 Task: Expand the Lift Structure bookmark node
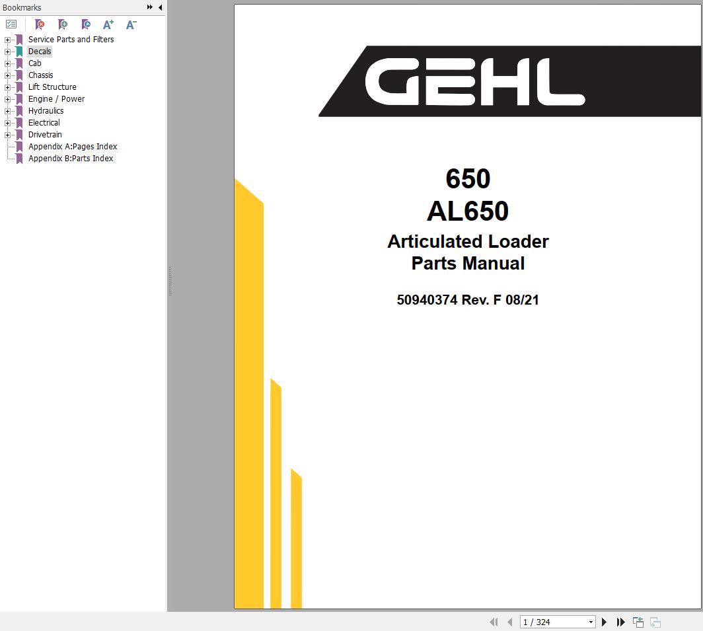[7, 87]
